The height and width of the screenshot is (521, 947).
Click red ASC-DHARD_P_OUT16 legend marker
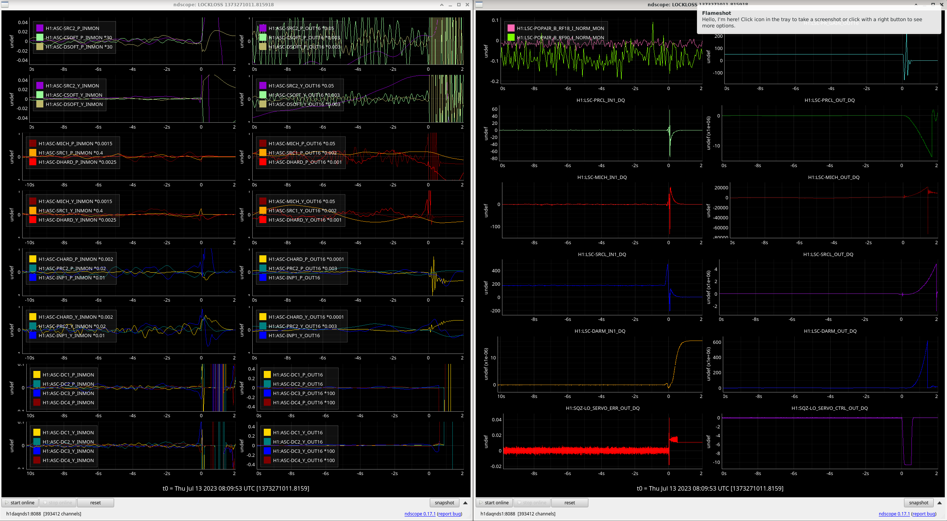tap(263, 162)
